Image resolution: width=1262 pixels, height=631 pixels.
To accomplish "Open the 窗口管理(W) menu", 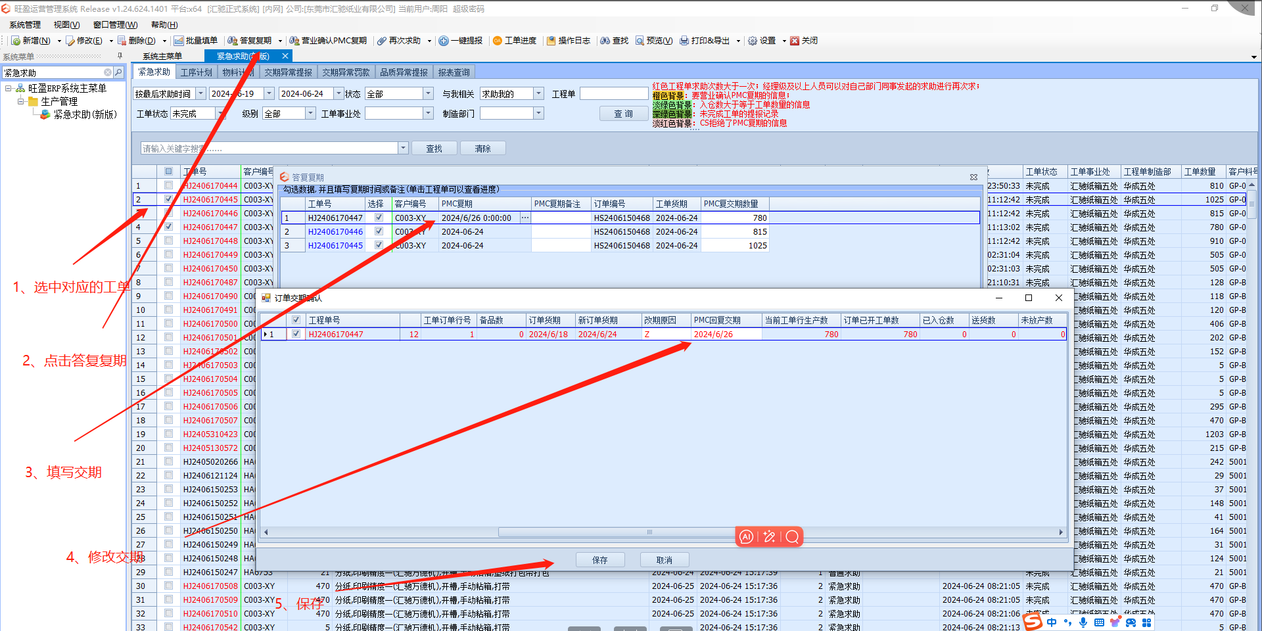I will pos(115,25).
